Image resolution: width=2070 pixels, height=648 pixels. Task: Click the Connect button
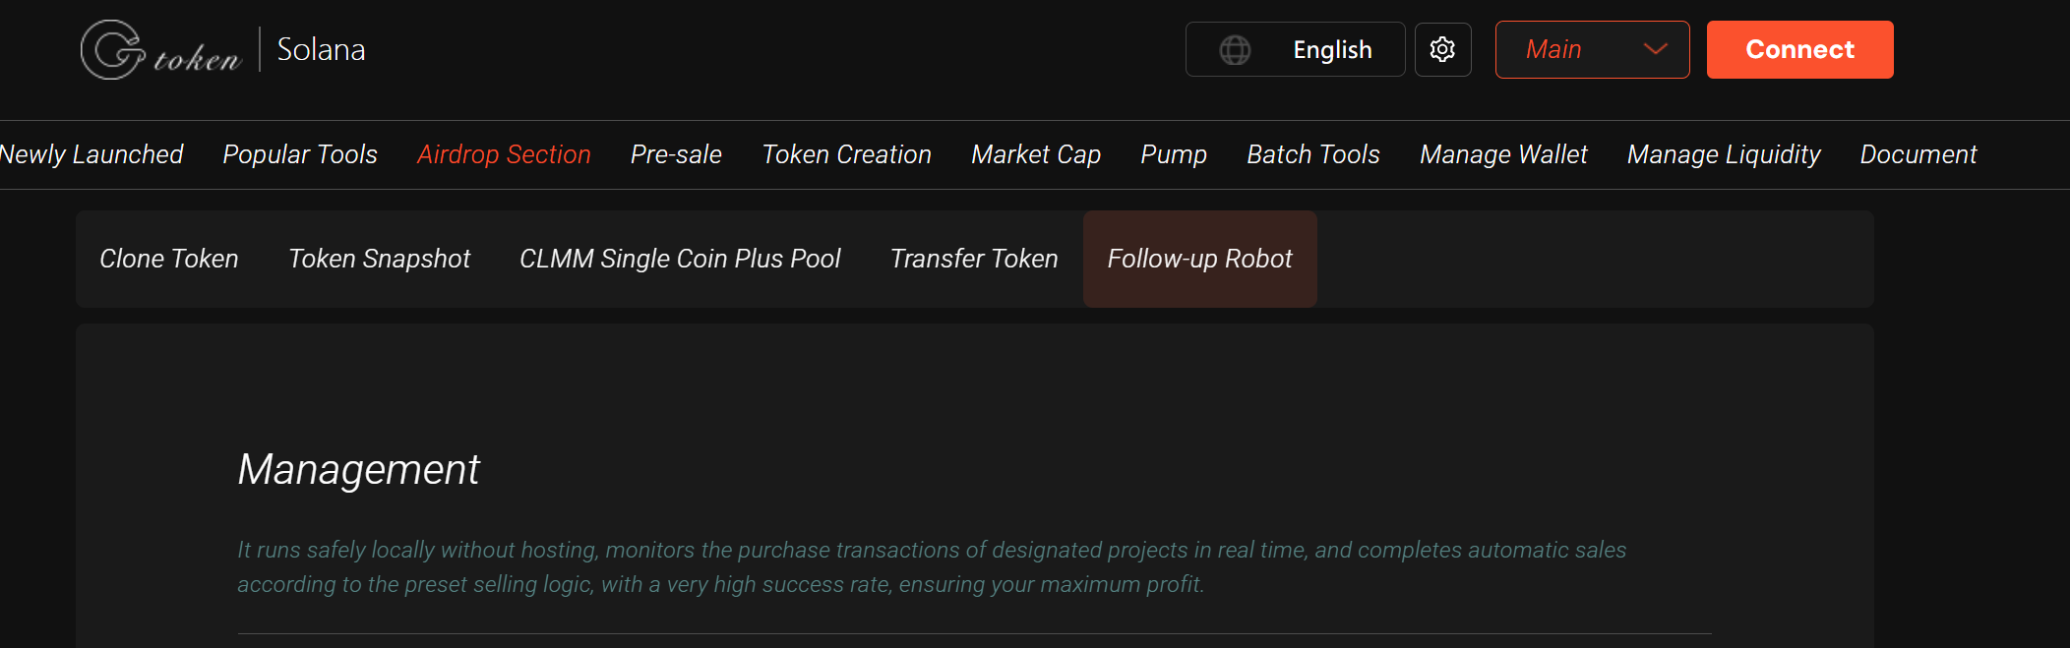click(1798, 49)
